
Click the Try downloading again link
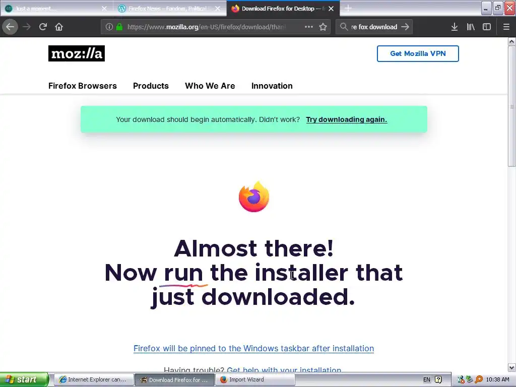click(x=347, y=119)
